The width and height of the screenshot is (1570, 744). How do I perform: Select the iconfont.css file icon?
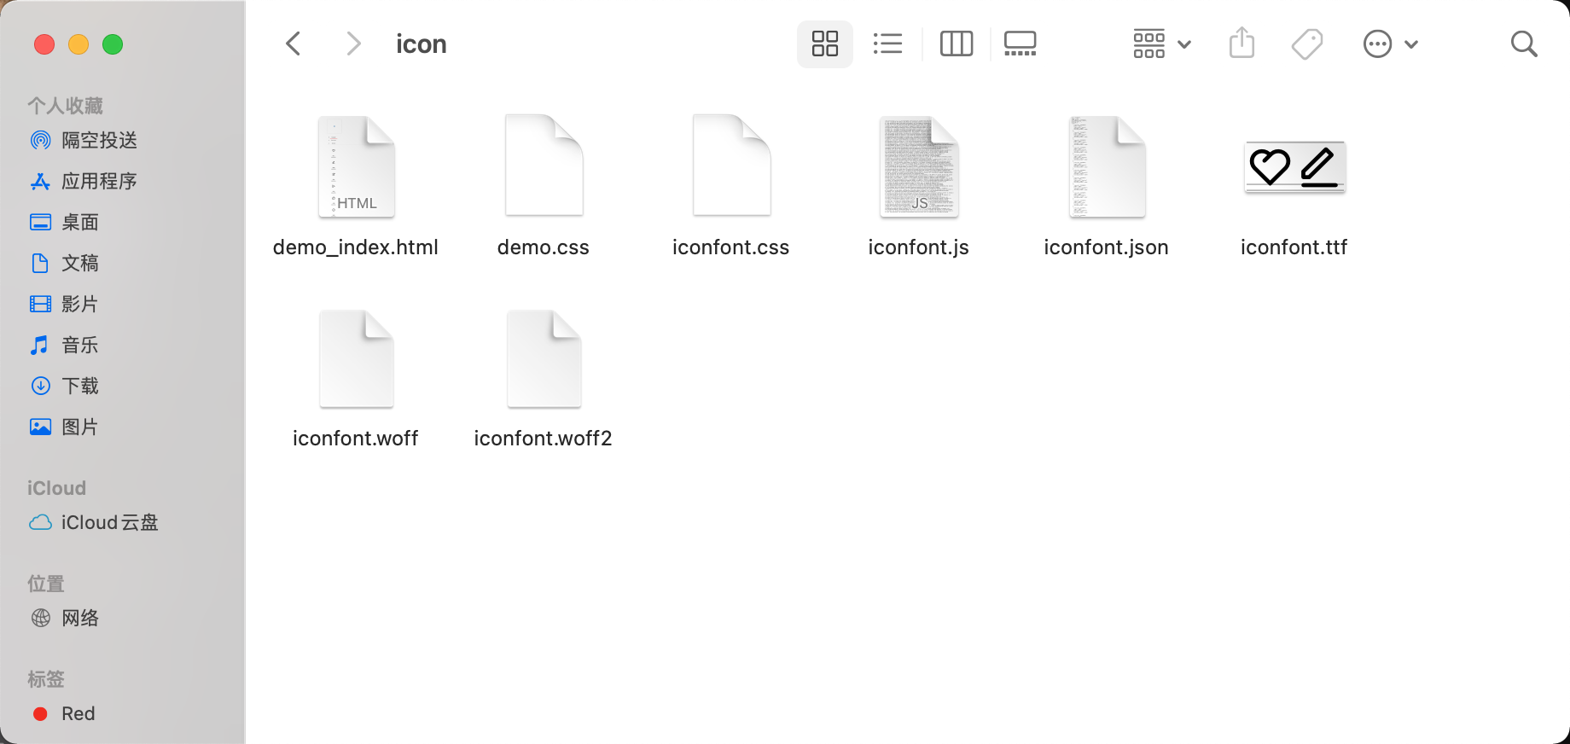(731, 165)
